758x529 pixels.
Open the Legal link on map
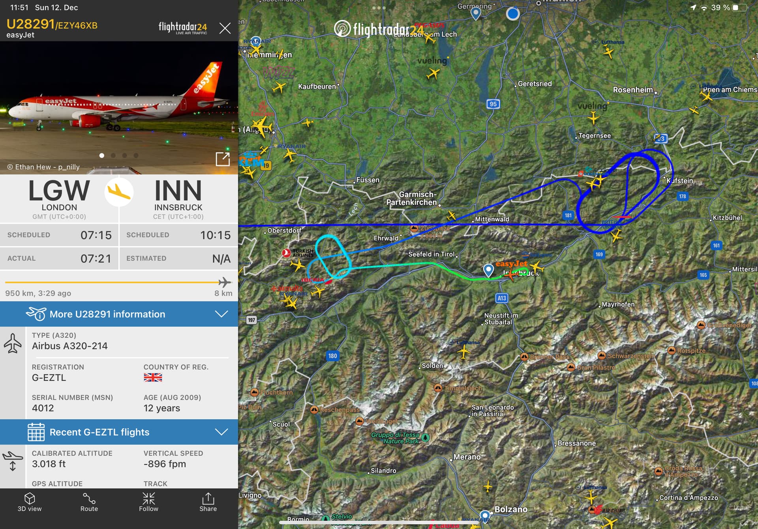(x=741, y=507)
